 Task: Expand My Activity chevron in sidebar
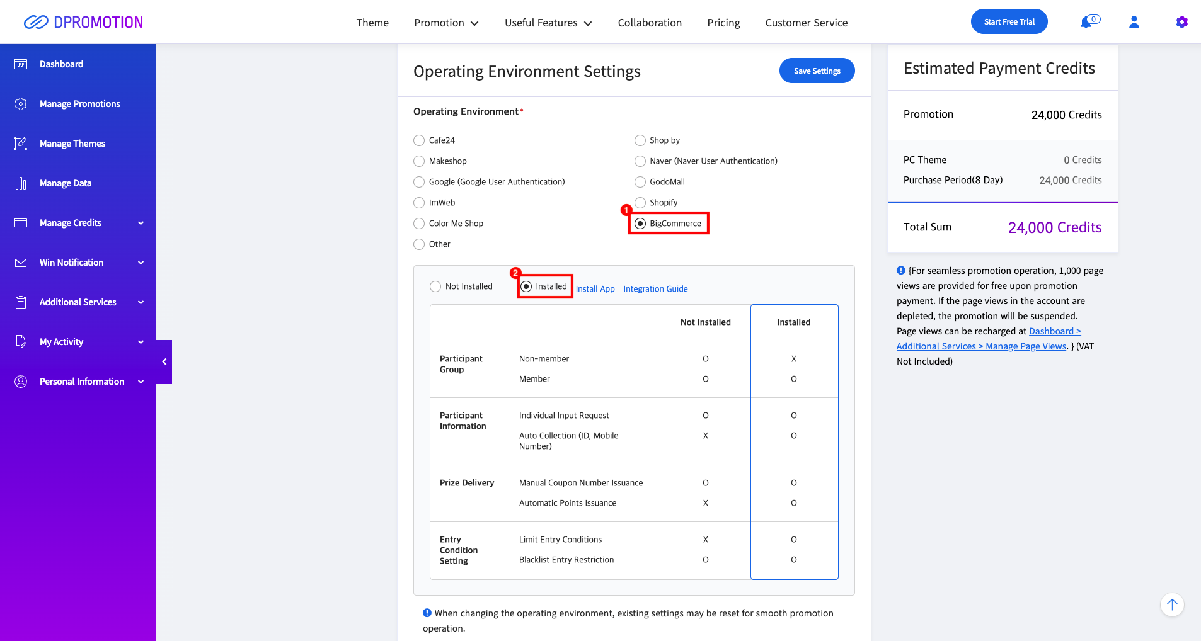[141, 342]
